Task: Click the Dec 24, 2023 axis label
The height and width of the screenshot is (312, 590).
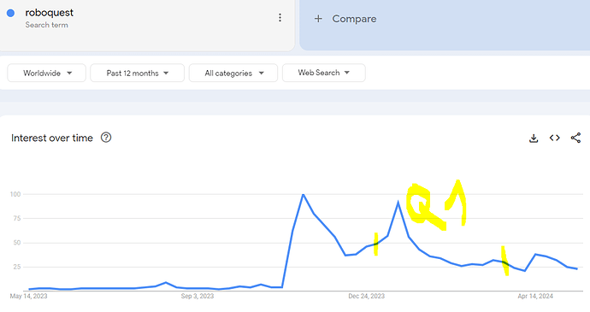Action: [367, 297]
